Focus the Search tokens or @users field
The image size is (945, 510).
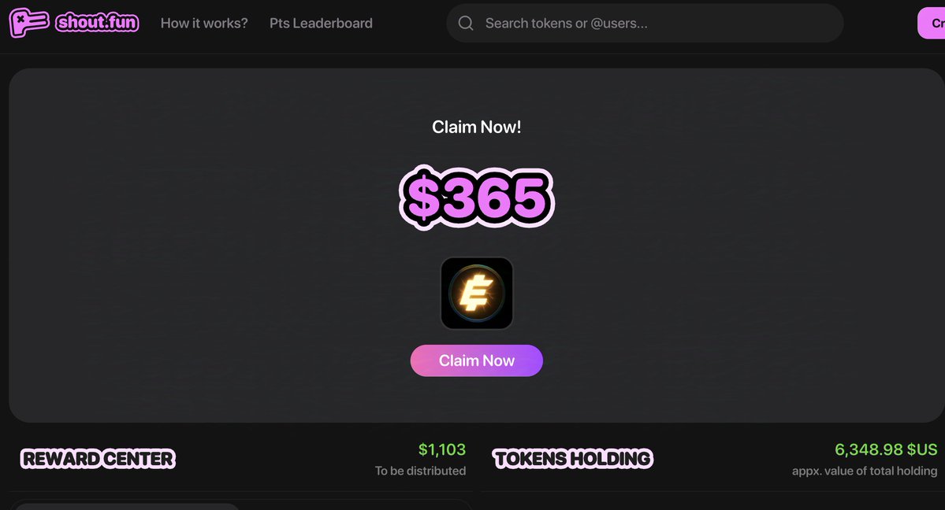pyautogui.click(x=644, y=23)
